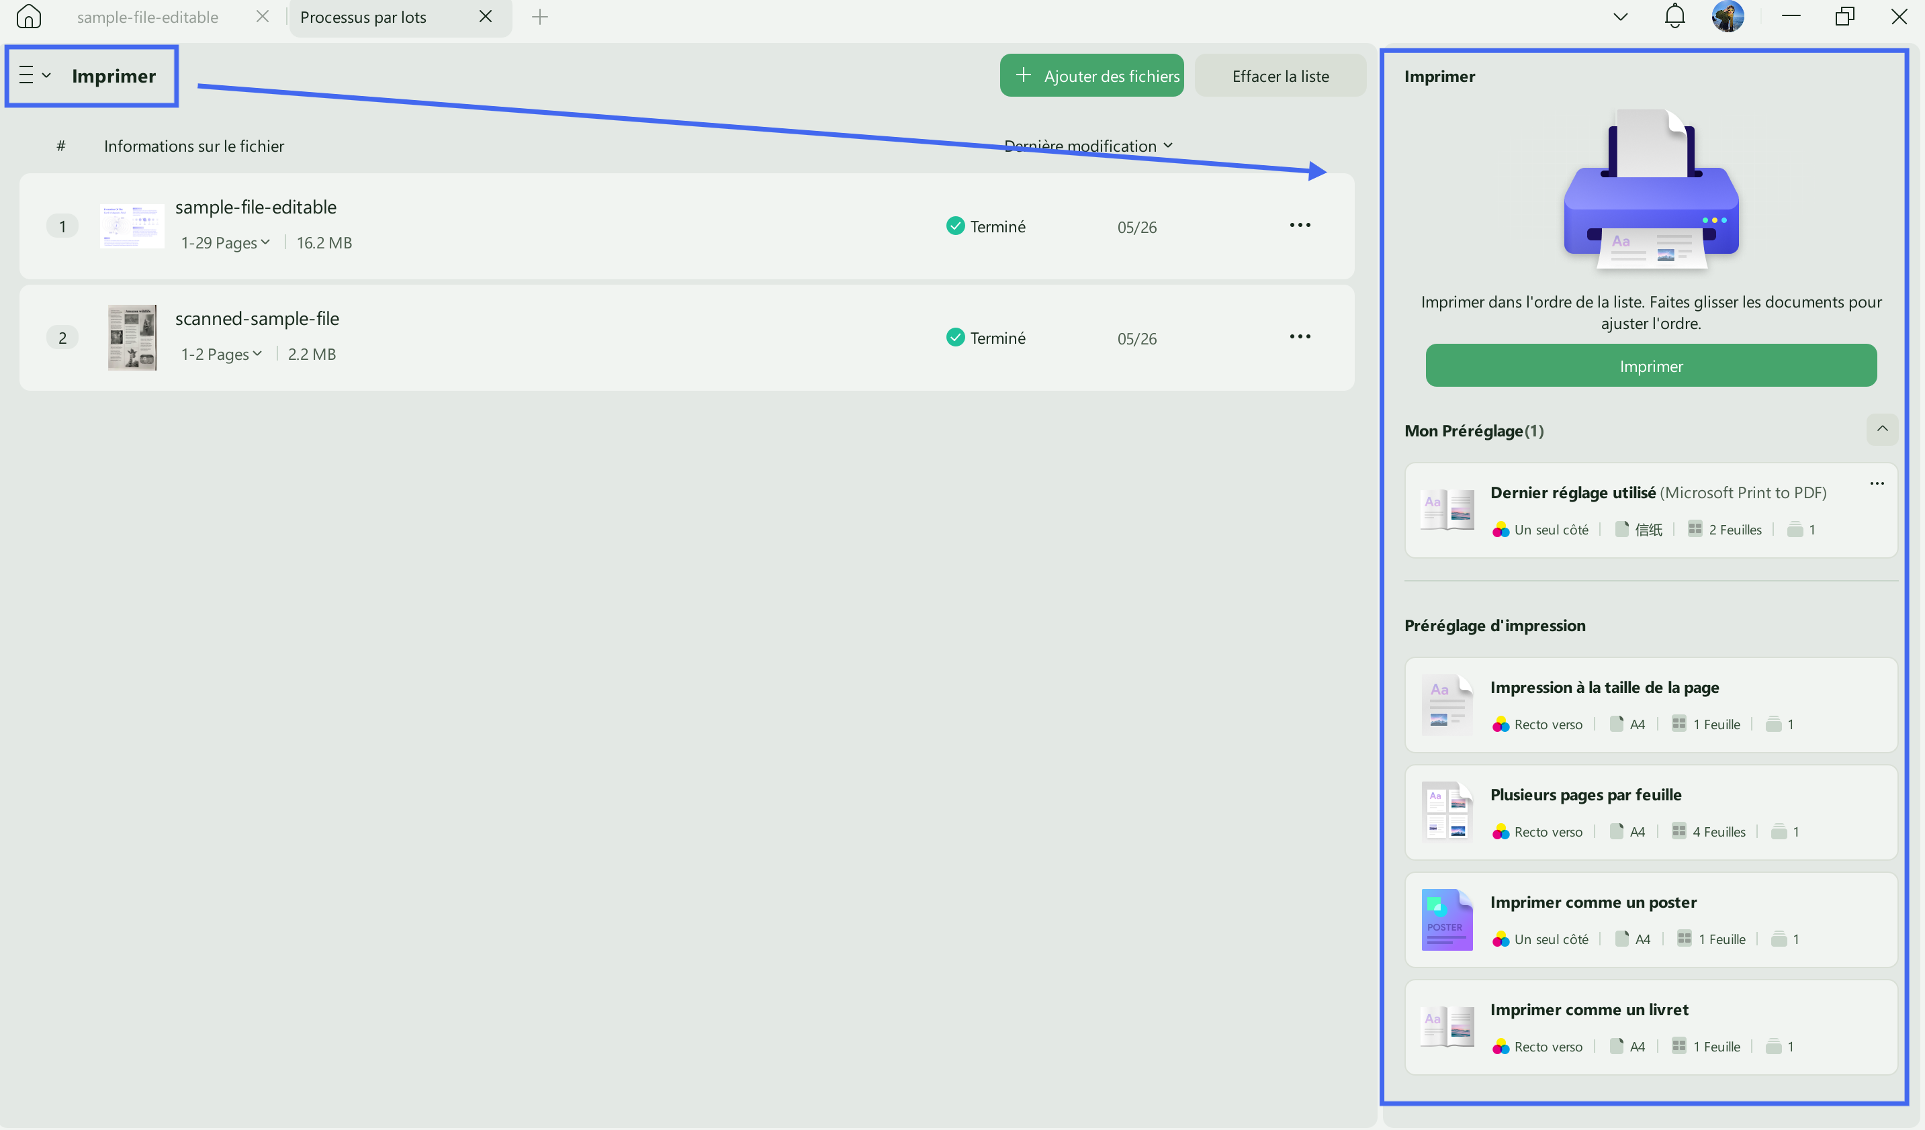Click the page-size preset document icon
The width and height of the screenshot is (1925, 1130).
point(1447,705)
